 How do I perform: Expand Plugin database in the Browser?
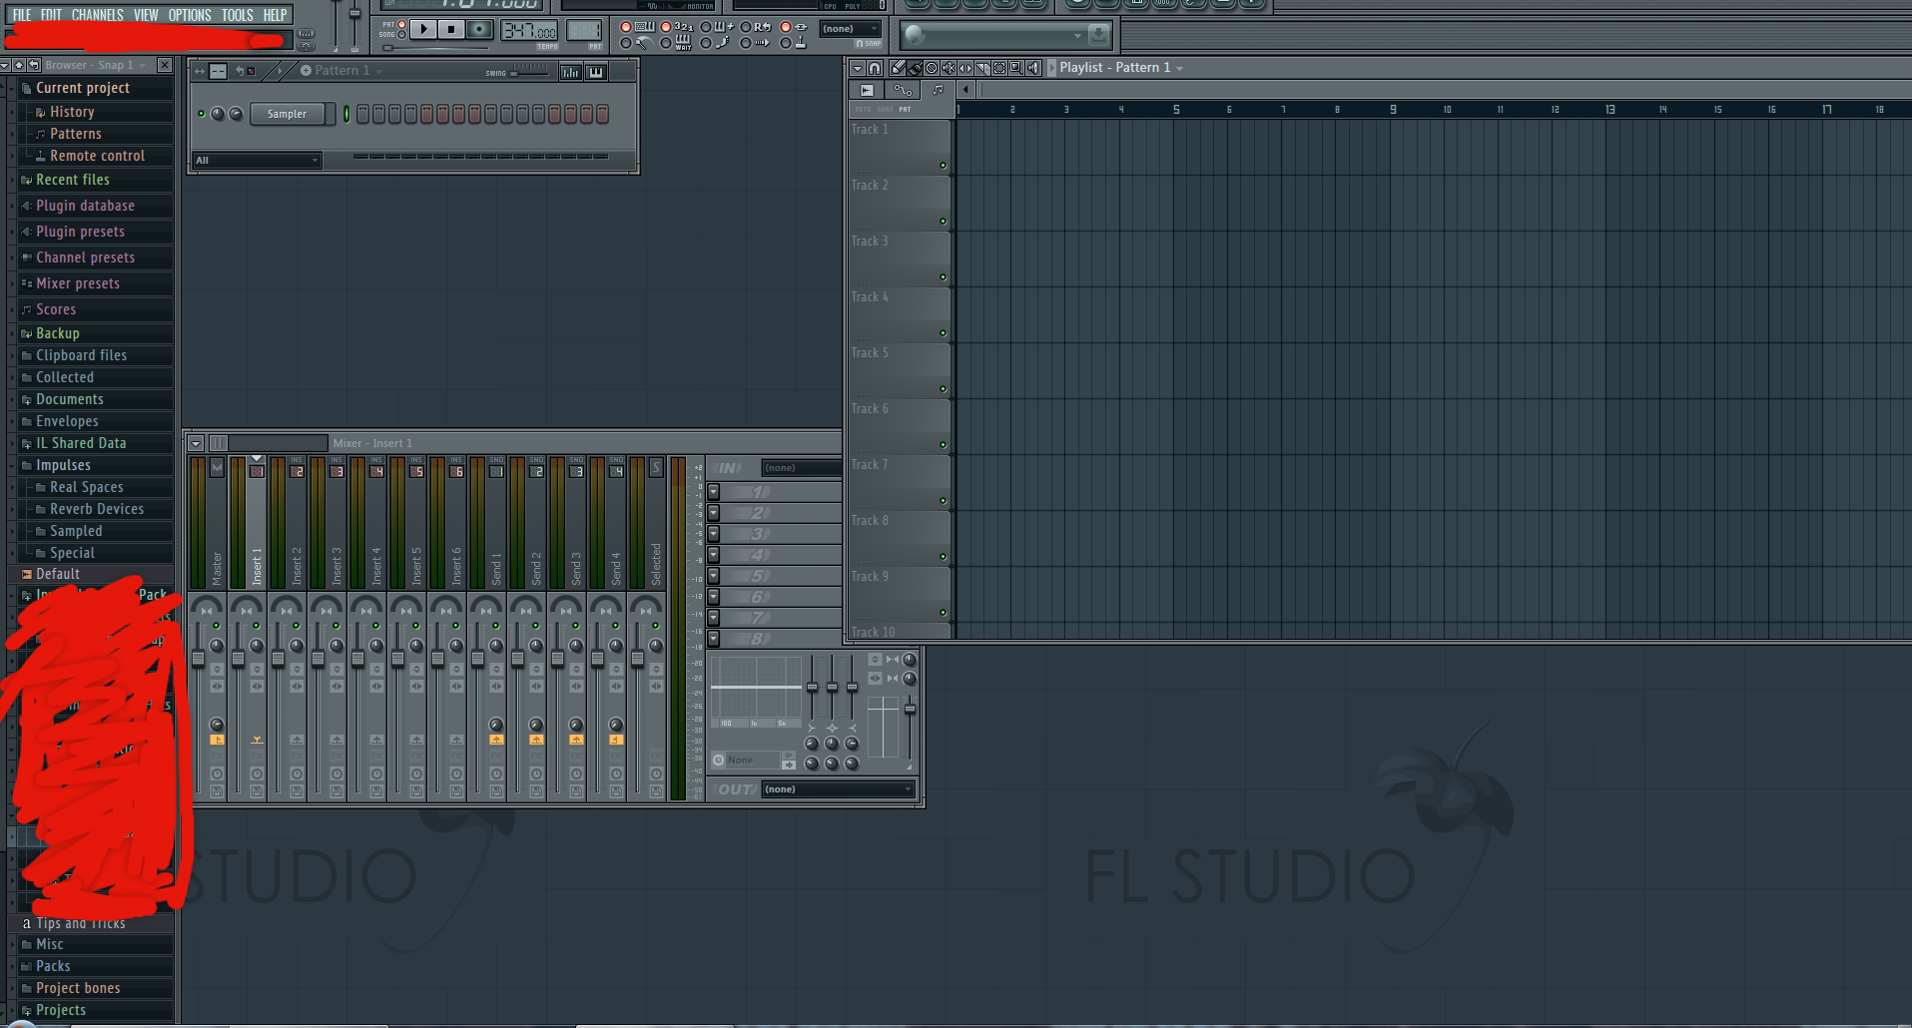click(85, 206)
